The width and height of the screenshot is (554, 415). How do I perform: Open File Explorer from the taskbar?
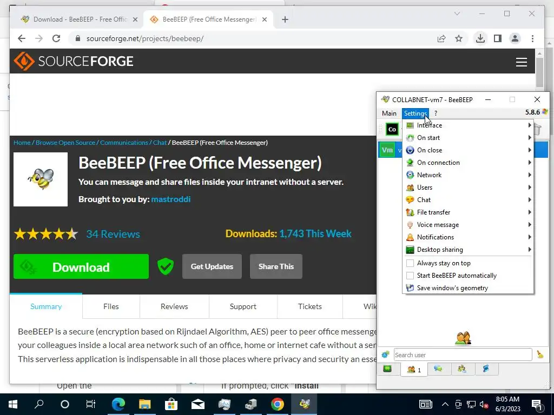point(144,404)
